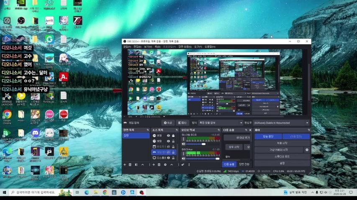
Task: Open virtual camera settings gear icon
Action: [307, 150]
